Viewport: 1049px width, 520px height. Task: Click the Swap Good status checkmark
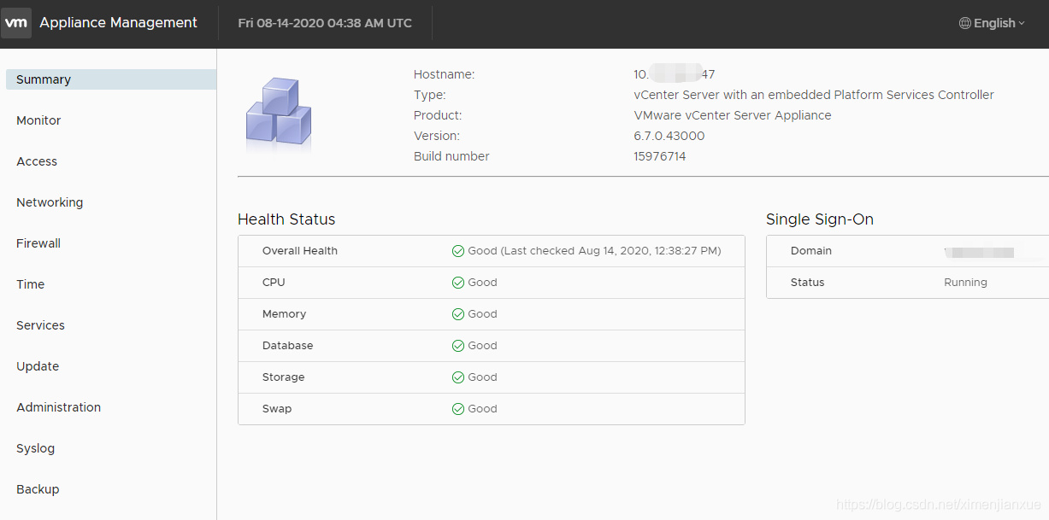(x=458, y=409)
